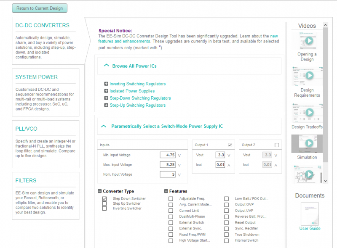337x248 pixels.
Task: Collapse the Features section icon
Action: pyautogui.click(x=166, y=191)
